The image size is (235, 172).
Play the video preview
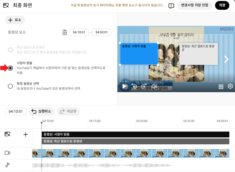[125, 86]
